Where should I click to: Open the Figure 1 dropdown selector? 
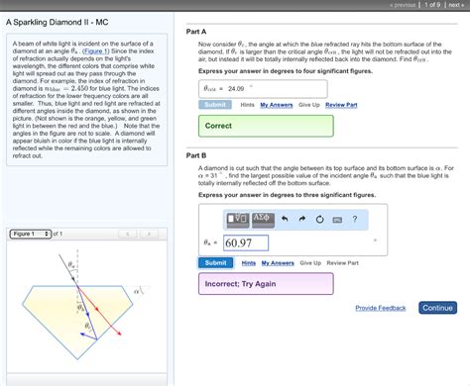coord(31,234)
